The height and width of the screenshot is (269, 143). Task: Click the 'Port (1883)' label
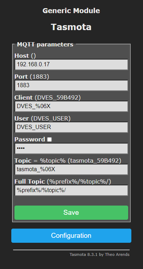click(x=32, y=77)
